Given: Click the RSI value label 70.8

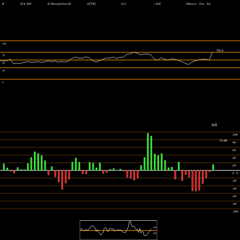Looking at the screenshot, I should coord(220,51).
